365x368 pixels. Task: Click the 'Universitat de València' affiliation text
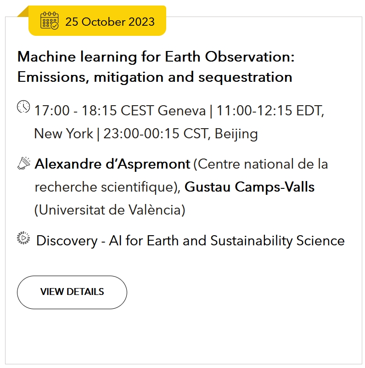110,210
